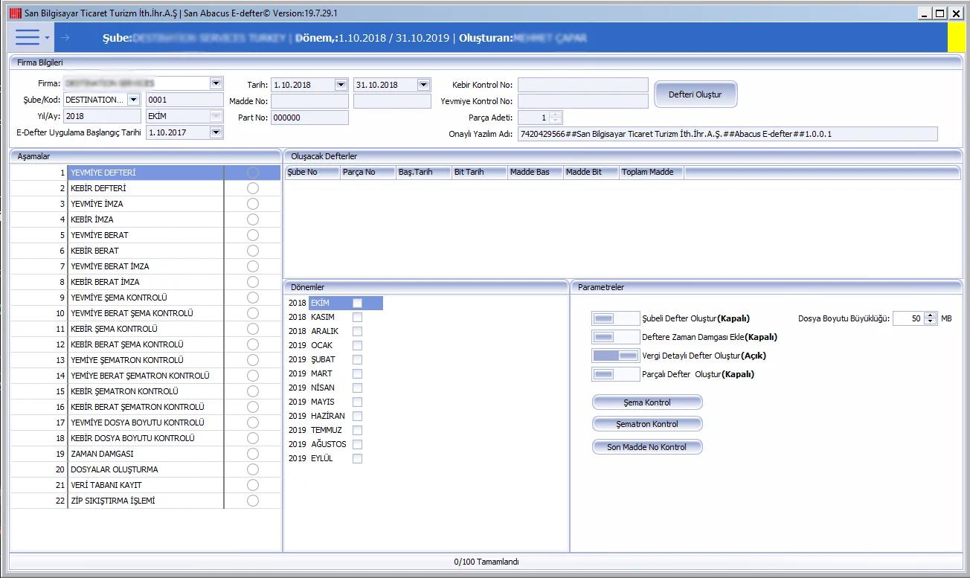Select the ZİP SIKIŞTIRMA İŞLEMİ stage row

coord(146,501)
